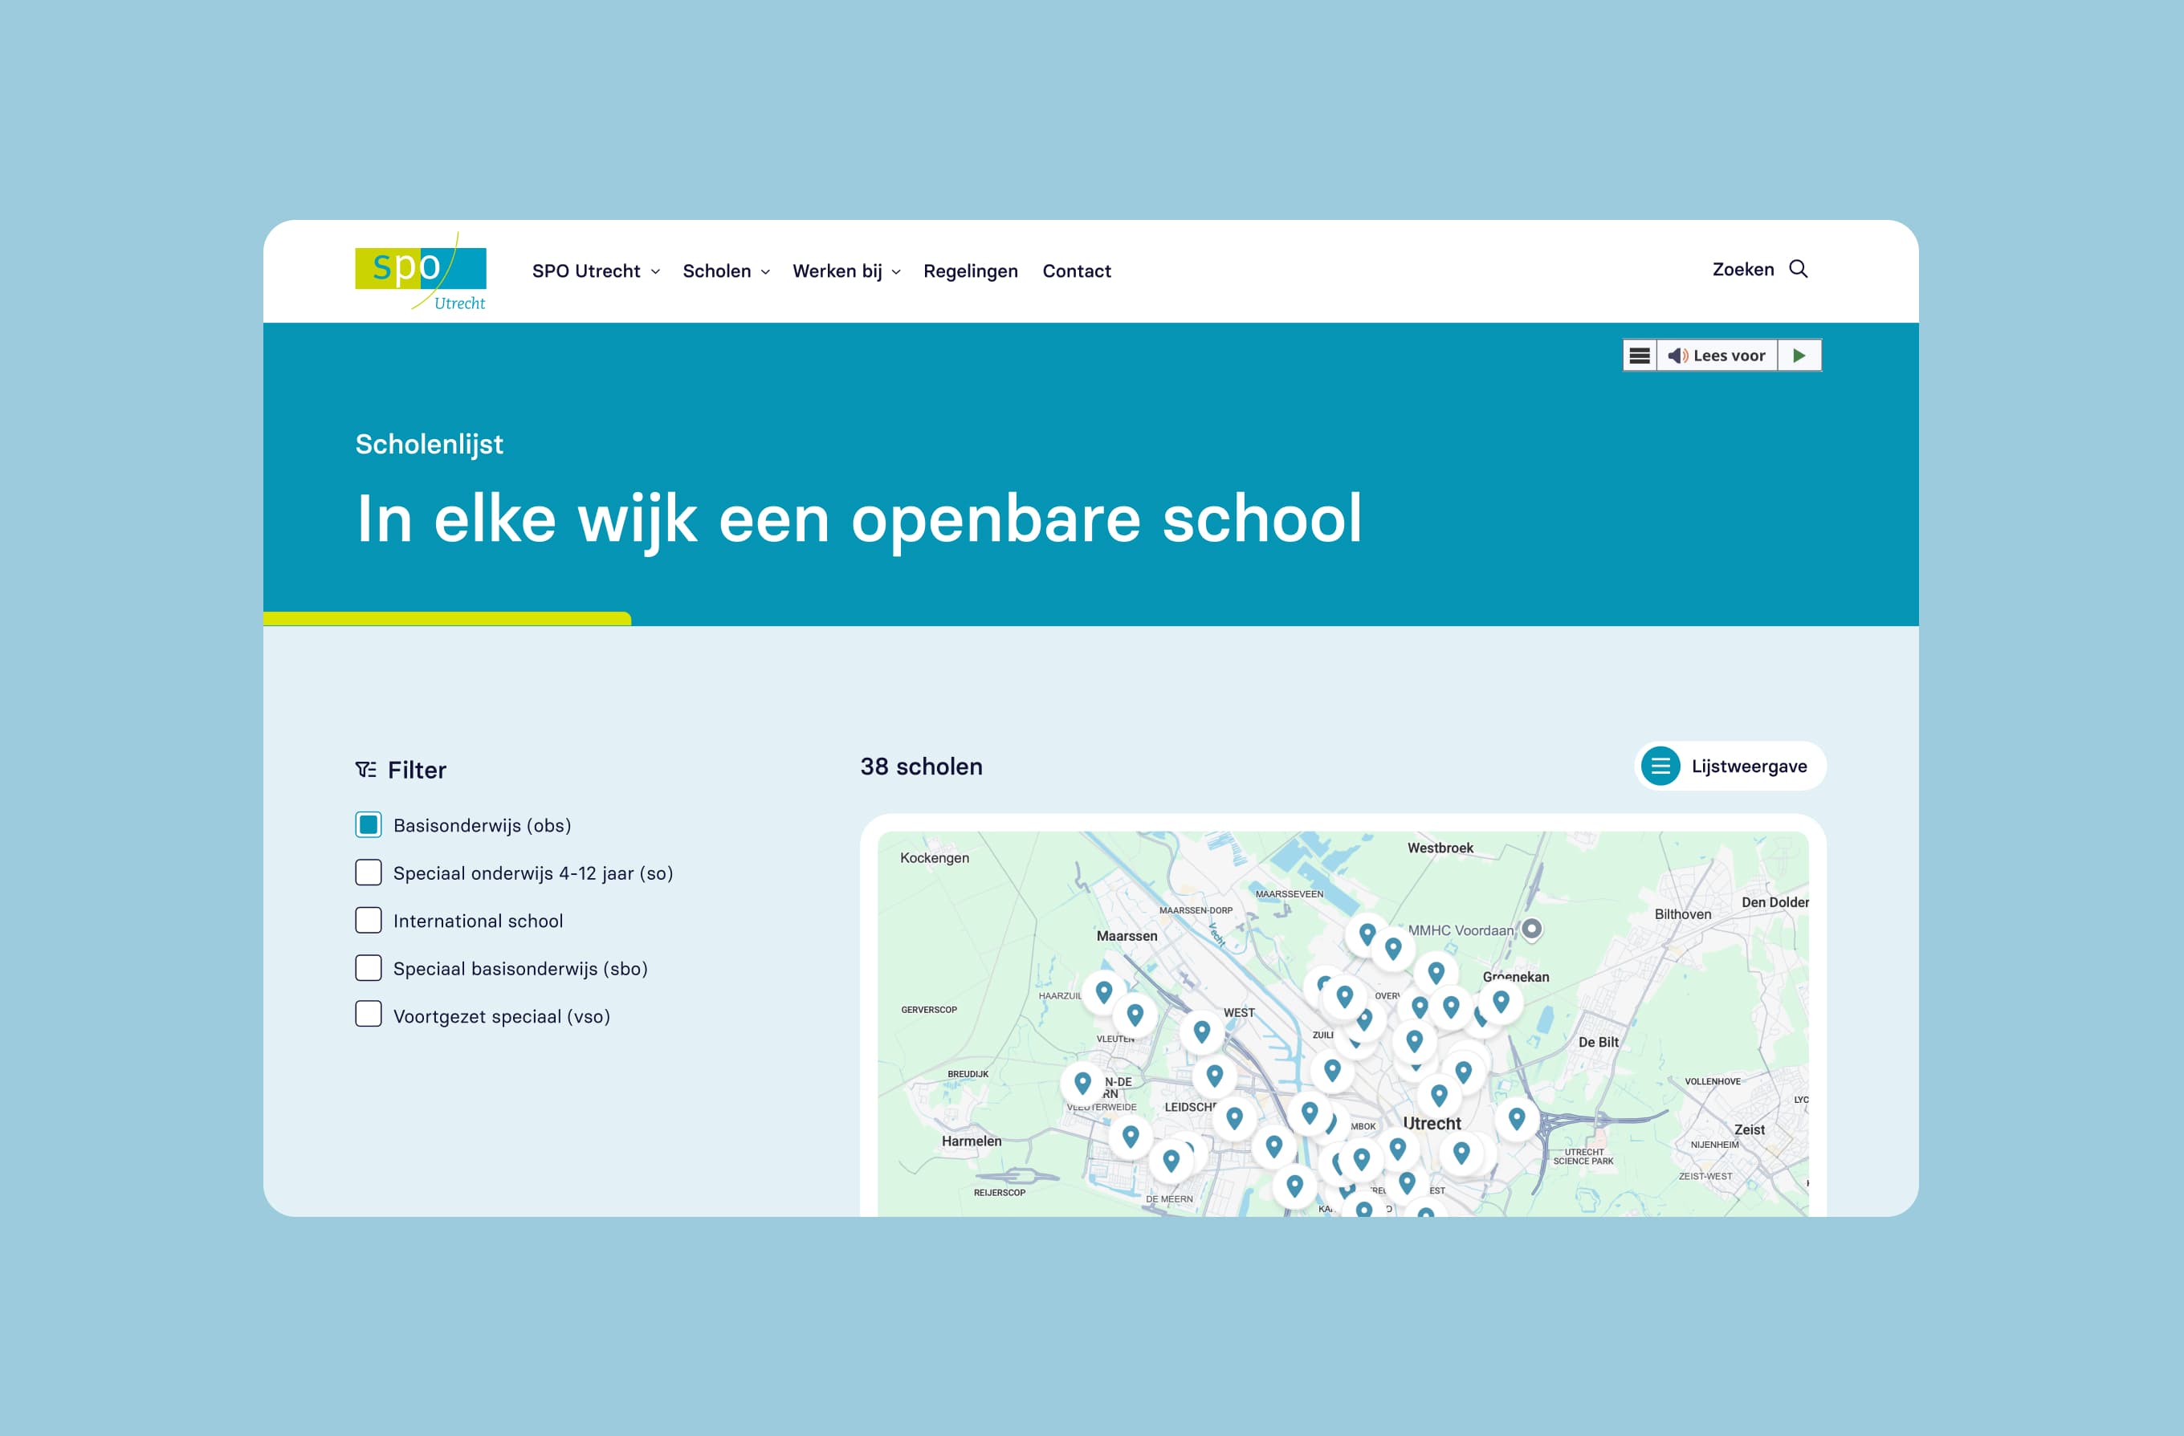Select the school pin near Haarzuilens label
The width and height of the screenshot is (2184, 1436).
(x=1104, y=993)
